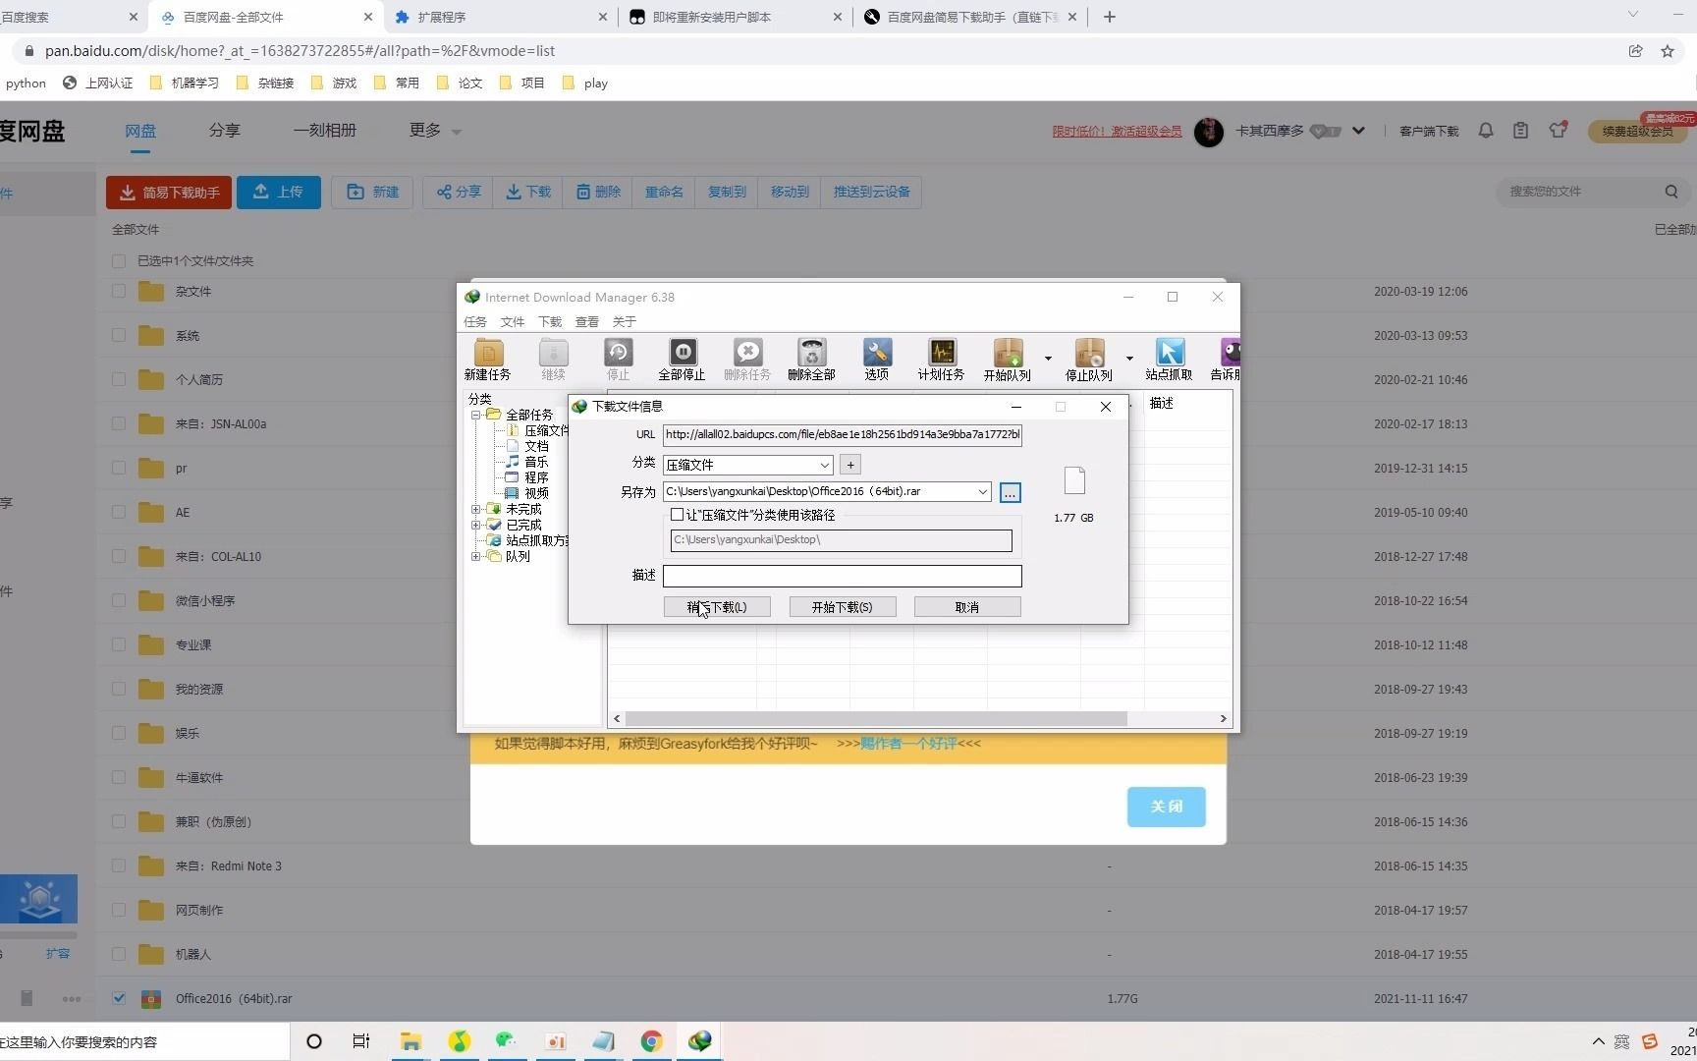Toggle the select-all files checkbox

[119, 261]
